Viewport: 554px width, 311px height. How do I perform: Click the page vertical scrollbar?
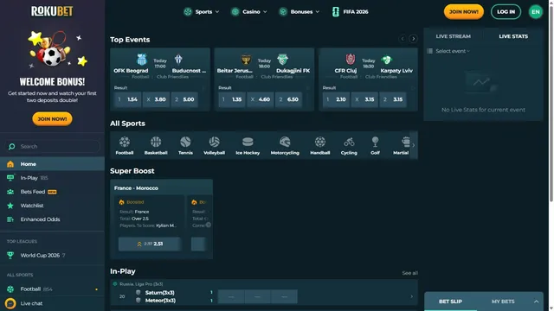click(551, 102)
